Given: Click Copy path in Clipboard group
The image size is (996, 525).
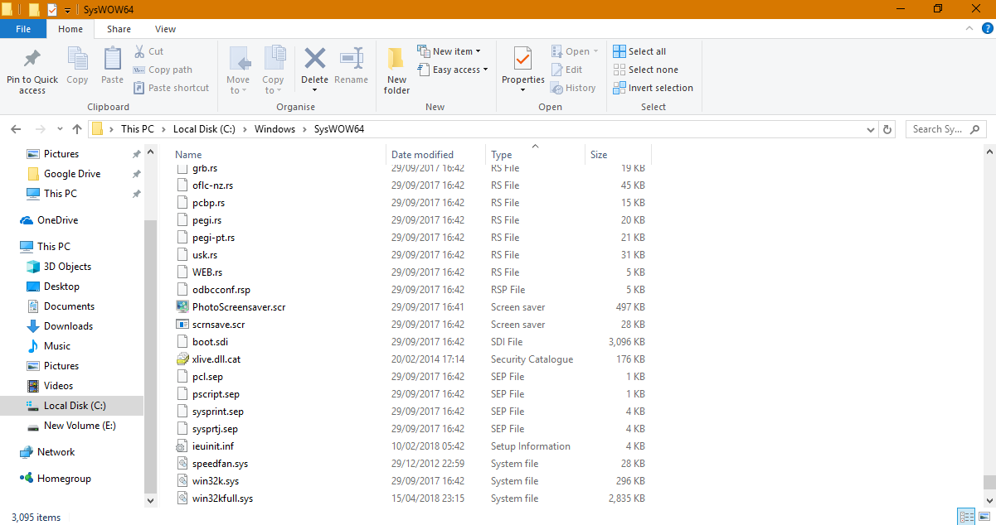Looking at the screenshot, I should click(163, 70).
